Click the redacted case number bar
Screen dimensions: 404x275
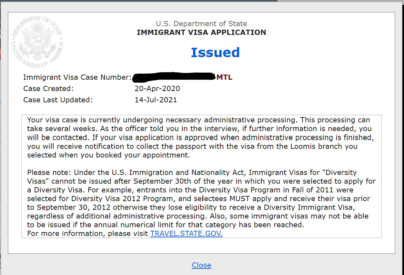[x=174, y=76]
